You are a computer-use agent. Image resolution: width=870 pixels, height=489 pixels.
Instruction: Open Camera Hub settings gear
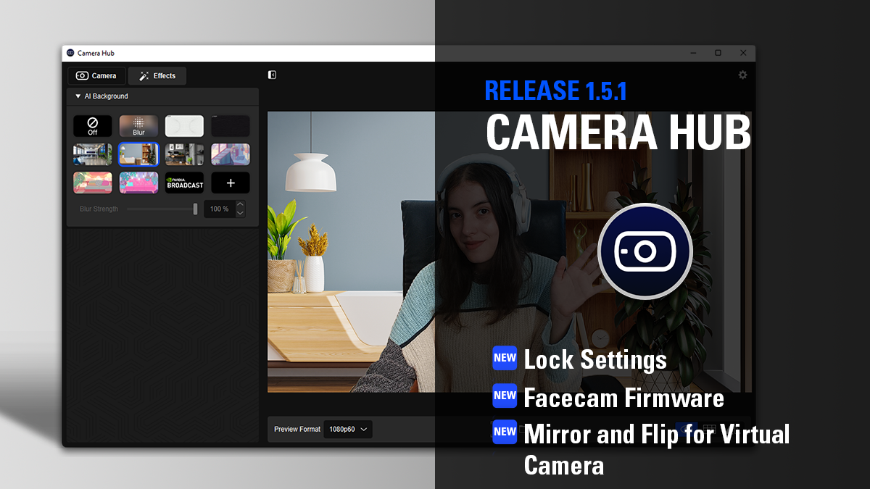coord(742,75)
